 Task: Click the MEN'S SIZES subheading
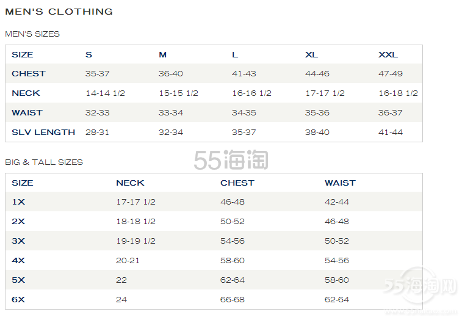[x=32, y=34]
